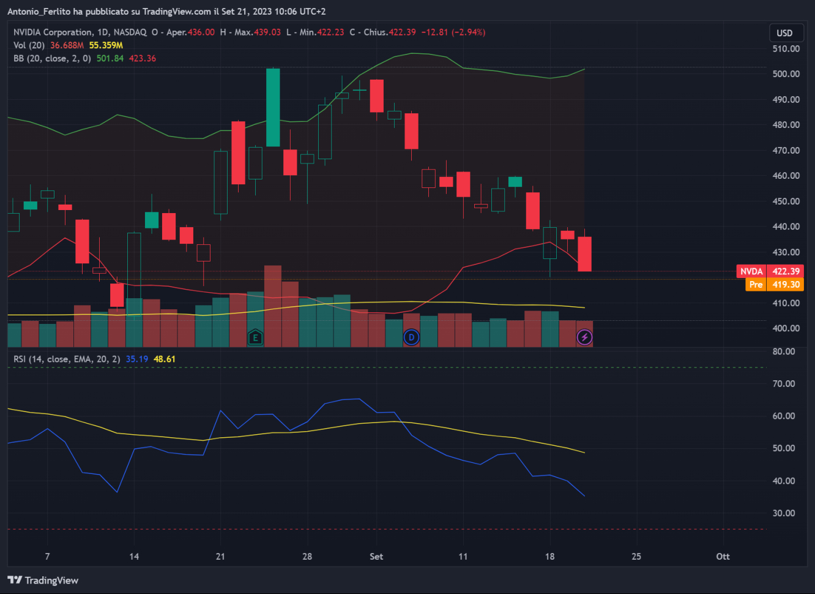Click the RSI (14, close, EMA, 20, 2) label
This screenshot has width=815, height=594.
click(x=67, y=359)
